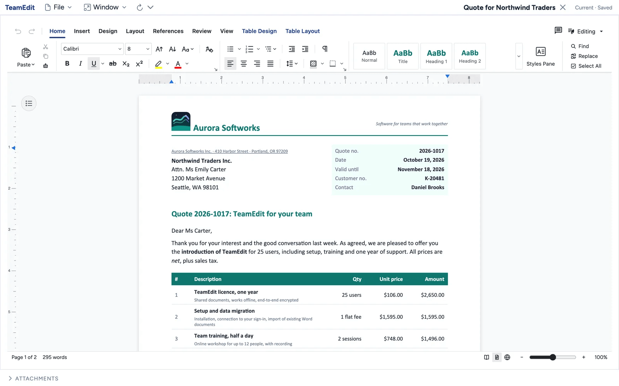The image size is (619, 386).
Task: Click the Format Painter icon
Action: 46,66
